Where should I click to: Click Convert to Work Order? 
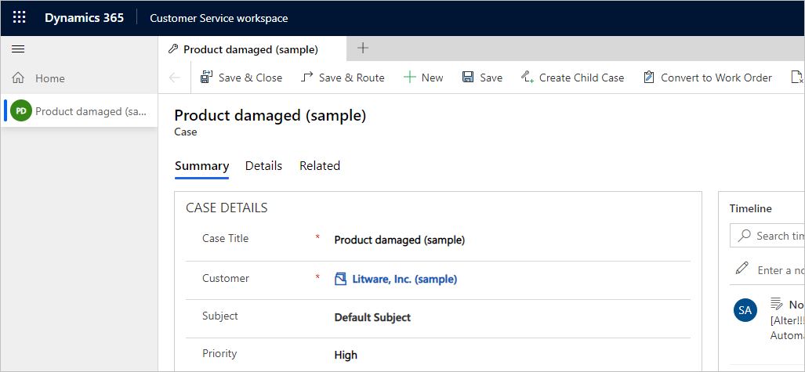[x=708, y=78]
